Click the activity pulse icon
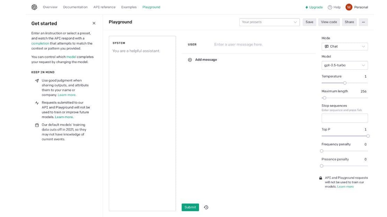Image resolution: width=387 pixels, height=217 pixels. click(37, 103)
